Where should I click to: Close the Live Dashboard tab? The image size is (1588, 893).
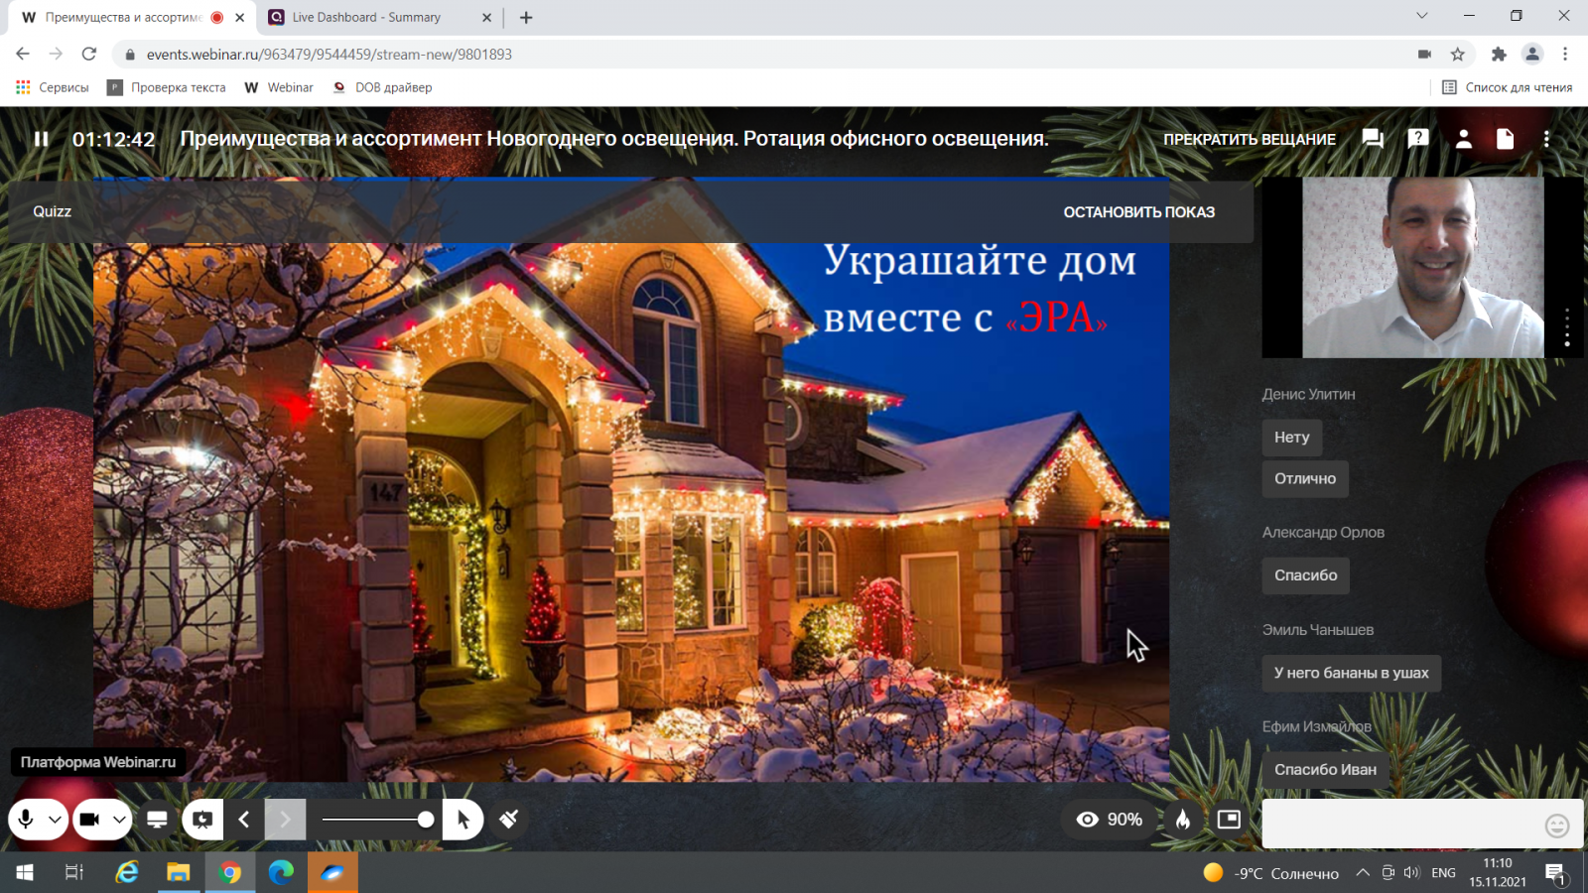click(486, 18)
